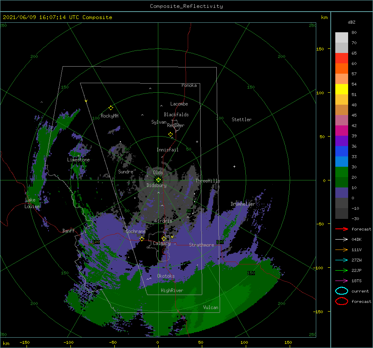Click the red forecast arrow in legend
This screenshot has width=373, height=348.
342,229
